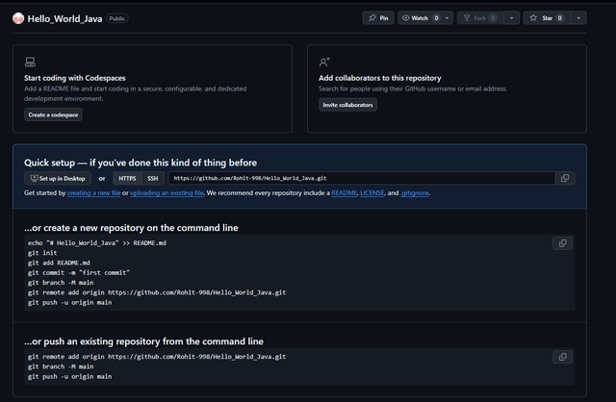Copy the repository HTTPS URL to clipboard
This screenshot has width=616, height=402.
coord(565,178)
